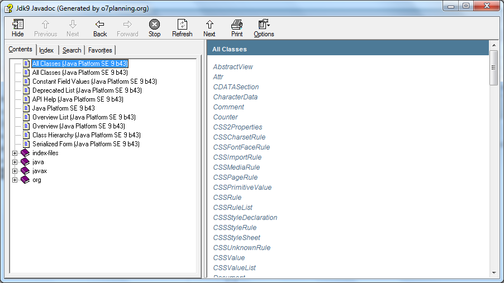
Task: Open Deprecated List topic
Action: point(87,90)
